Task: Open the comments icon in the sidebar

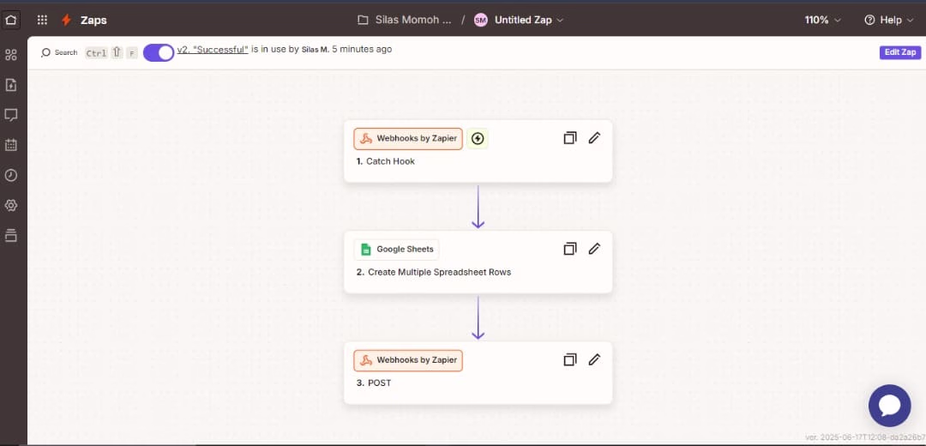Action: click(11, 114)
